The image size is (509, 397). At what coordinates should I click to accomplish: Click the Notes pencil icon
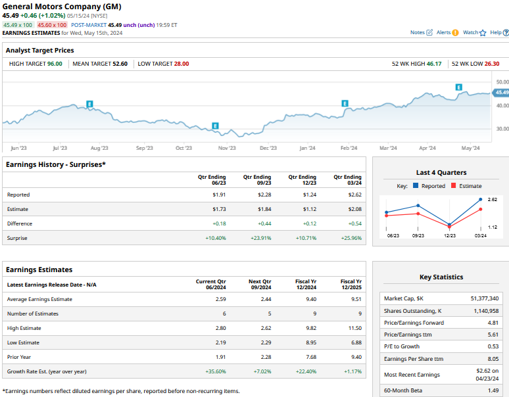tap(429, 32)
